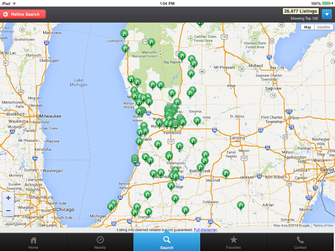The height and width of the screenshot is (251, 335).
Task: Click the 26,477 Listings count label
Action: (x=300, y=11)
